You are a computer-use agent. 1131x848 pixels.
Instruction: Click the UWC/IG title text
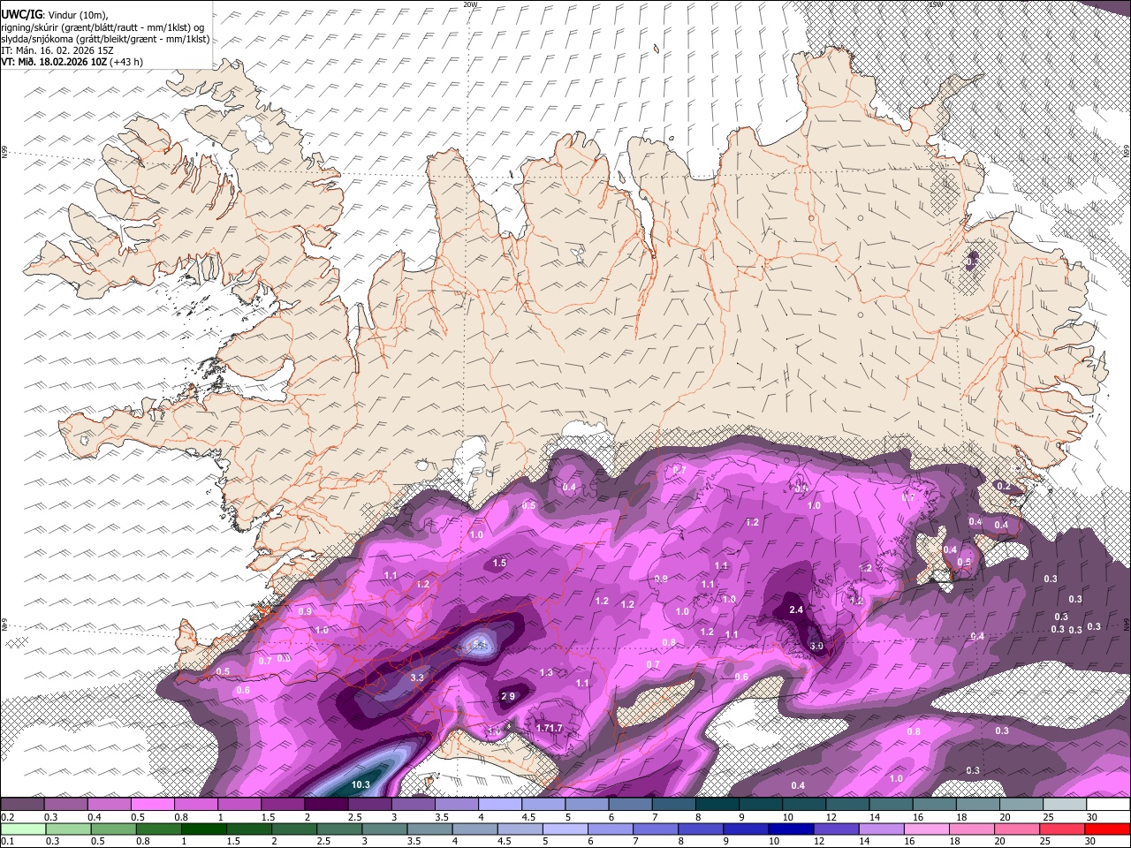point(21,15)
